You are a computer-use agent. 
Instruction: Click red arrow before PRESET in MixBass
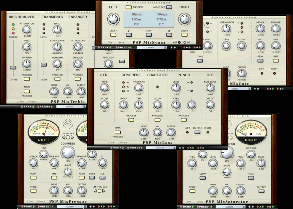(128, 148)
